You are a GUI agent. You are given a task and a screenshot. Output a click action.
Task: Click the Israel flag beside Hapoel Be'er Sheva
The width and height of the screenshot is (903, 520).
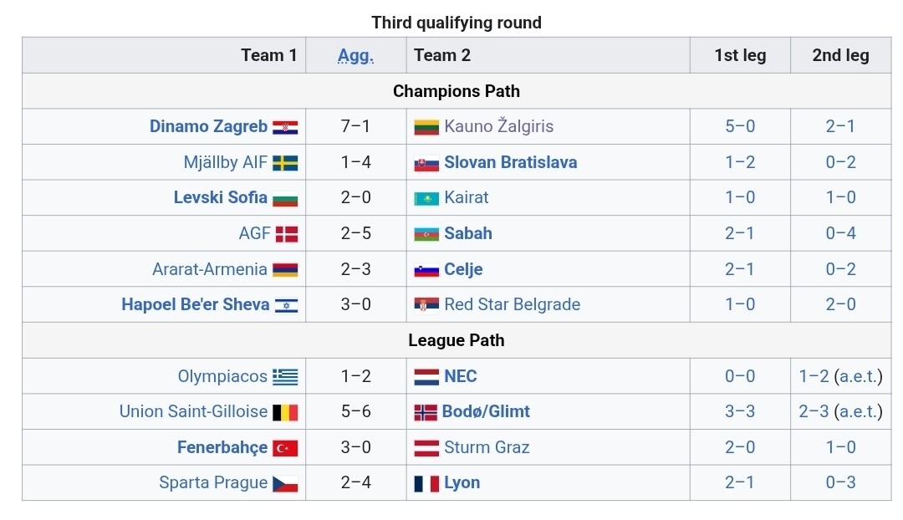(x=286, y=305)
